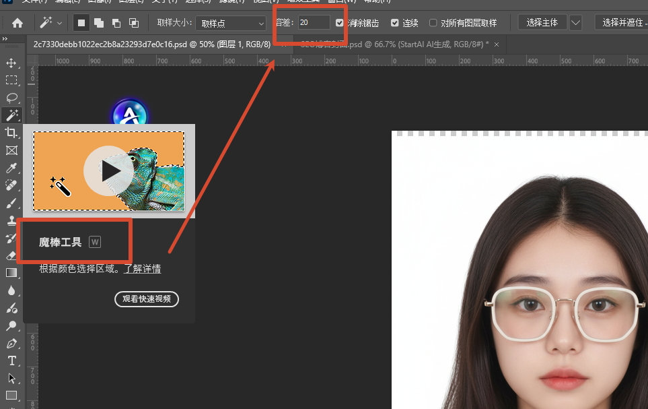This screenshot has height=409, width=648.
Task: Select the Adjustment Brush tool
Action: click(11, 308)
